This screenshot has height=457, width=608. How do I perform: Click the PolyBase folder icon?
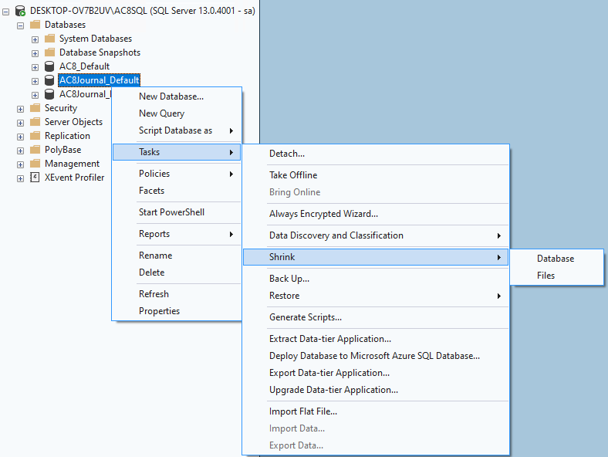tap(35, 150)
